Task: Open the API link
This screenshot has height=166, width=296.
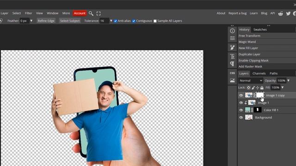Action: coord(272,13)
